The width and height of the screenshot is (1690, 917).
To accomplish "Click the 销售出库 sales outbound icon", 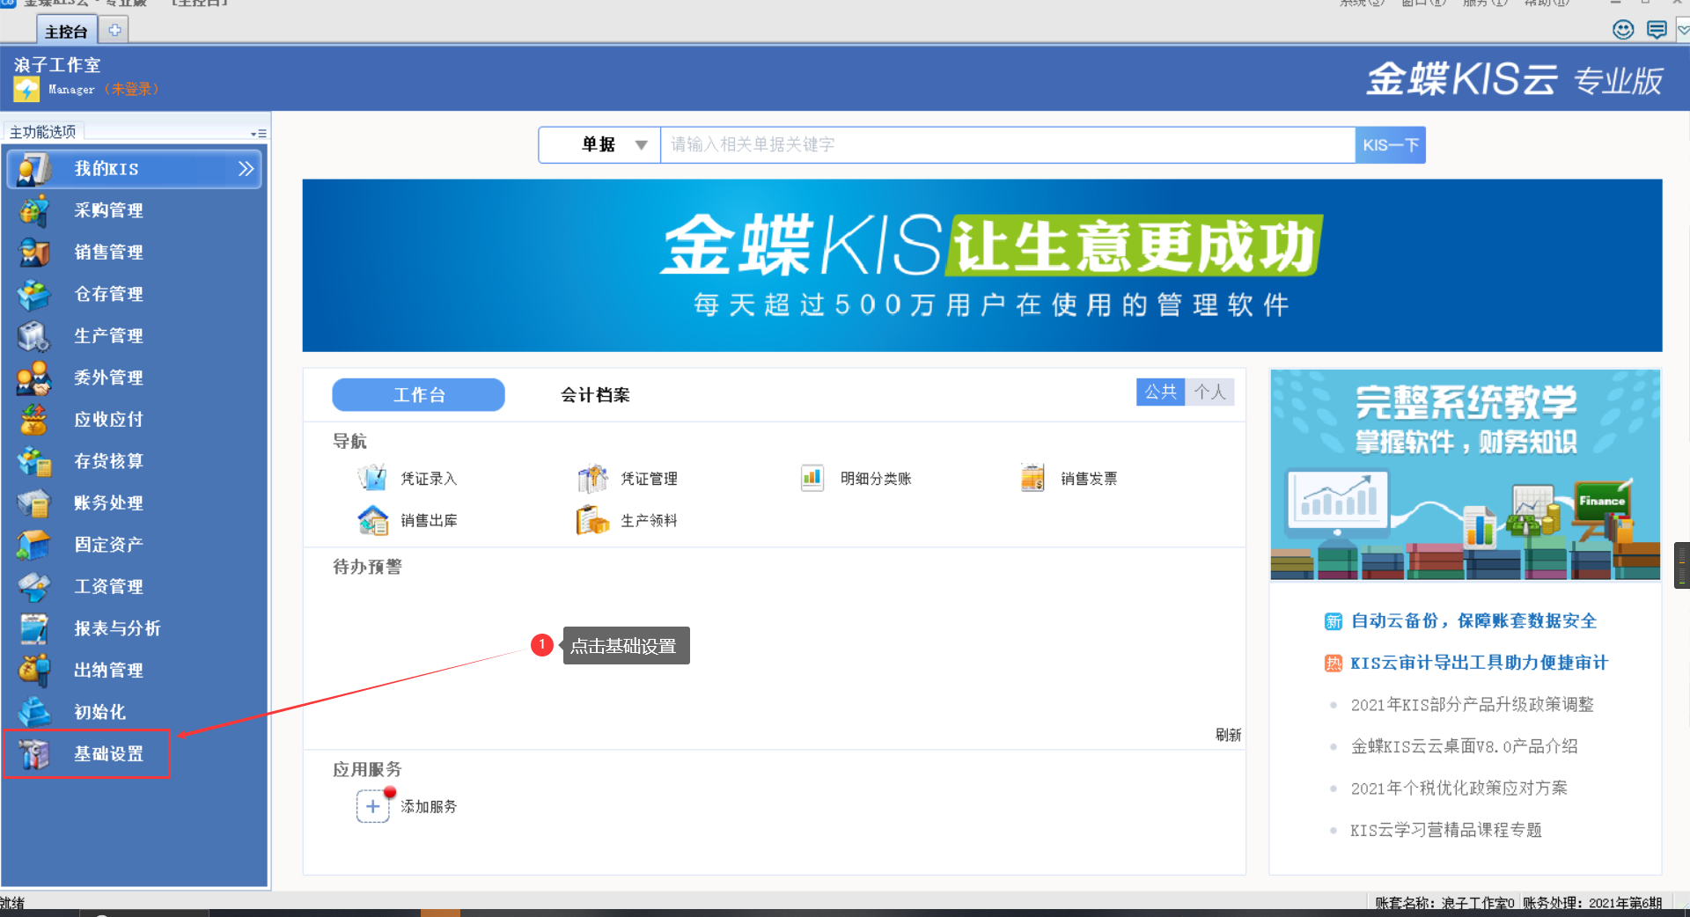I will [x=372, y=520].
